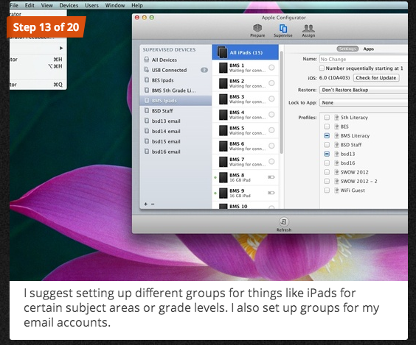Viewport: 416px width, 345px height.
Task: Click the Name input field
Action: 363,59
